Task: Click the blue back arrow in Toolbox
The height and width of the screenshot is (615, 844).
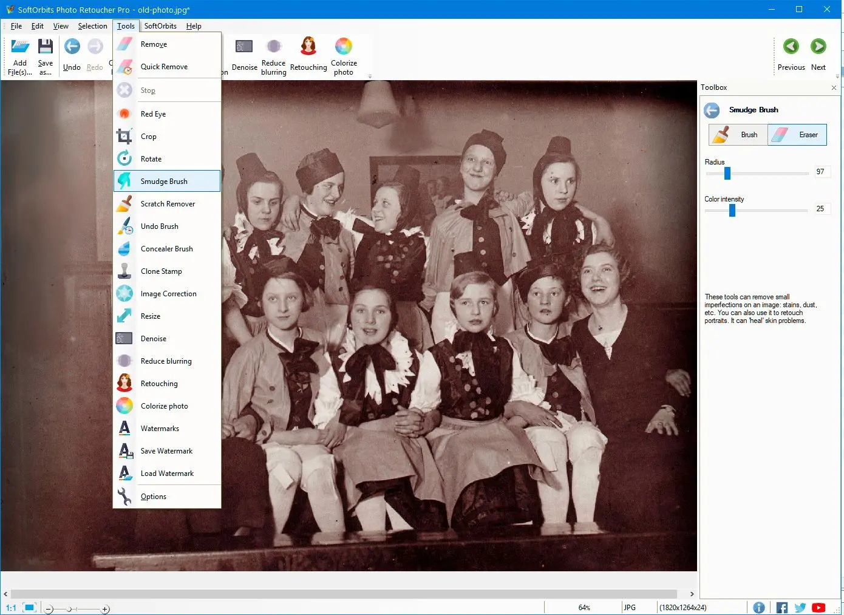Action: click(x=712, y=110)
